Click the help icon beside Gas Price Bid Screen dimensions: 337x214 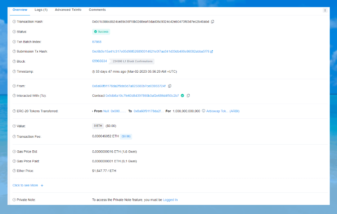[x=14, y=151]
